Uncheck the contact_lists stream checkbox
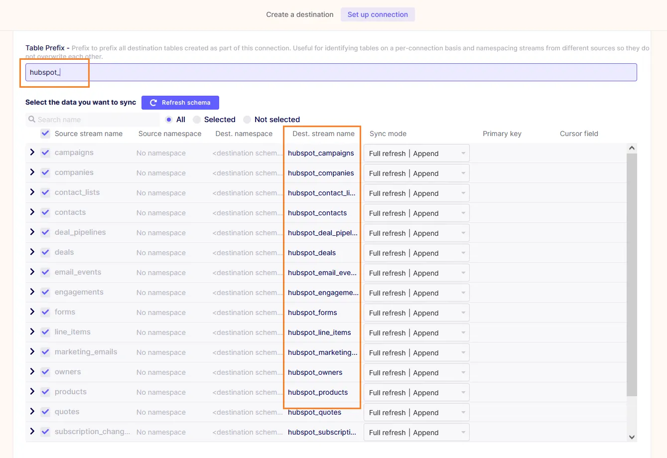667x458 pixels. point(45,192)
